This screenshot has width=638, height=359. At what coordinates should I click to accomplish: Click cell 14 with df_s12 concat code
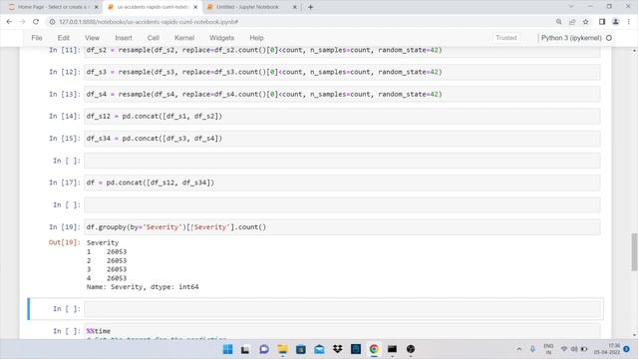pyautogui.click(x=342, y=117)
